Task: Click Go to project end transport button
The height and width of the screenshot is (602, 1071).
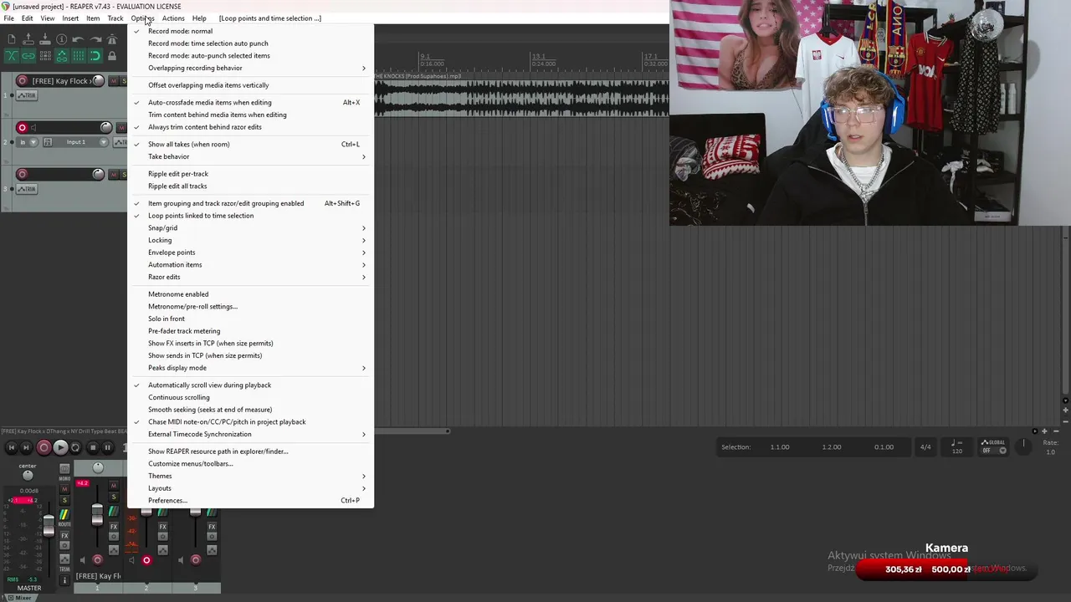Action: (26, 447)
